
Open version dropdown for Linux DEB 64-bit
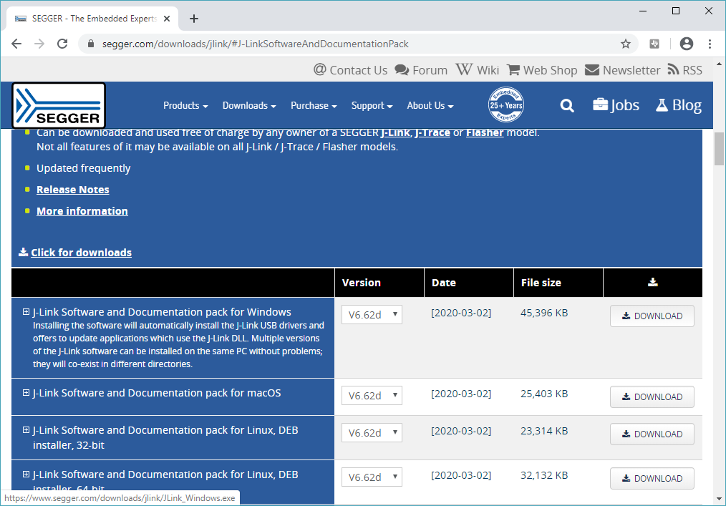click(372, 477)
